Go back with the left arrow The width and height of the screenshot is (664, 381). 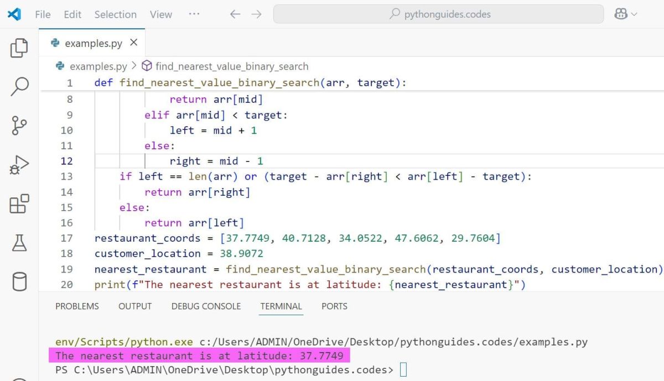235,14
